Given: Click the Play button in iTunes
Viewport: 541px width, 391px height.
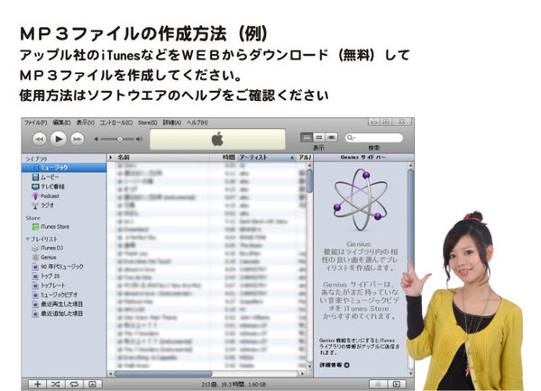Looking at the screenshot, I should click(59, 139).
